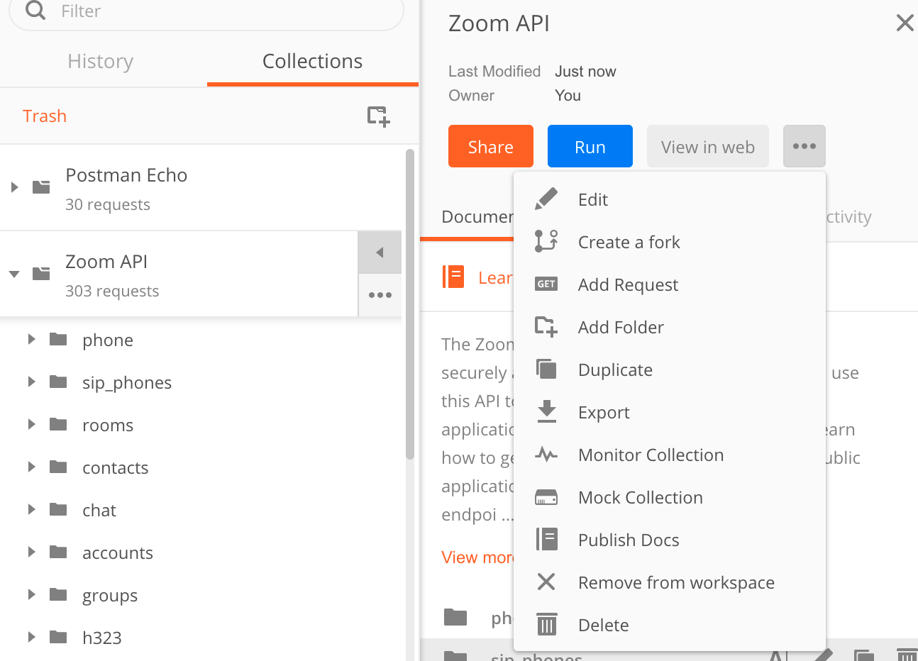
Task: Click the View more link
Action: pos(477,557)
